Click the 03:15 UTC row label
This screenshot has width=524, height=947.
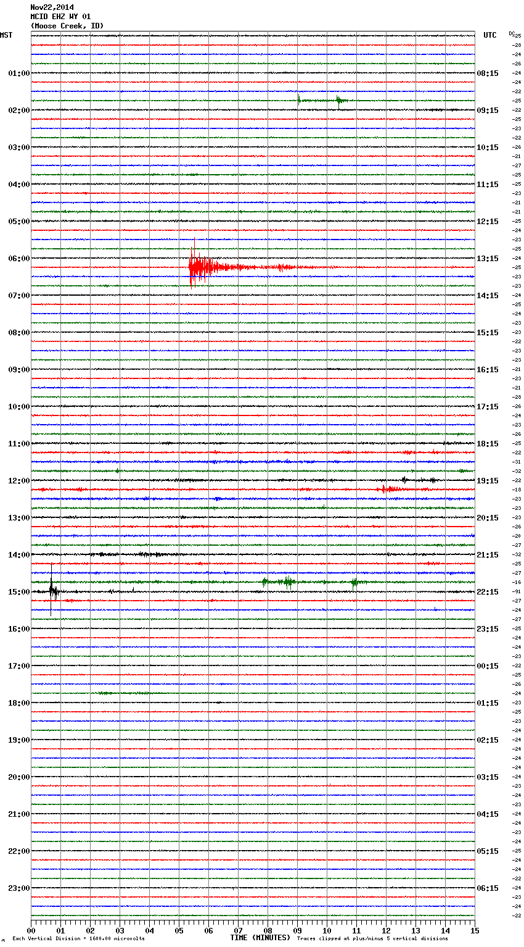tap(488, 777)
